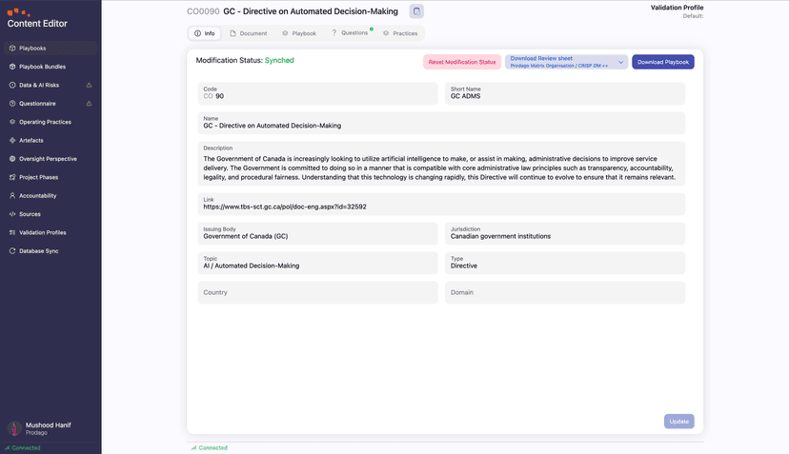The image size is (789, 454).
Task: Open the Domain selection field
Action: pyautogui.click(x=564, y=292)
